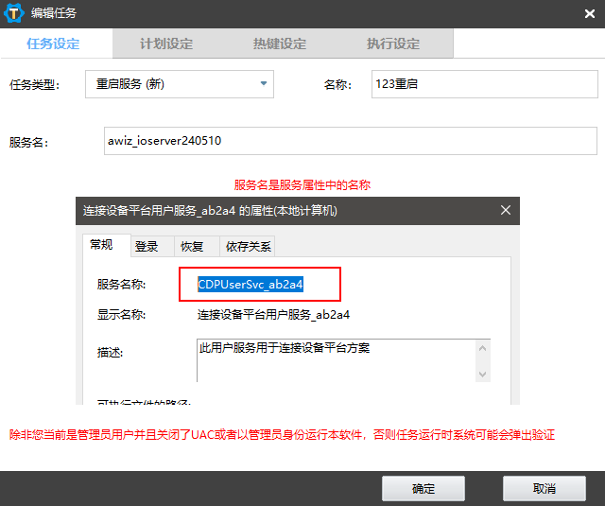This screenshot has width=605, height=506.
Task: Close the service properties dialog with its X
Action: click(x=505, y=210)
